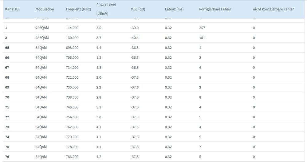Click the Power Level (dBmV) header
This screenshot has width=307, height=165.
[106, 9]
